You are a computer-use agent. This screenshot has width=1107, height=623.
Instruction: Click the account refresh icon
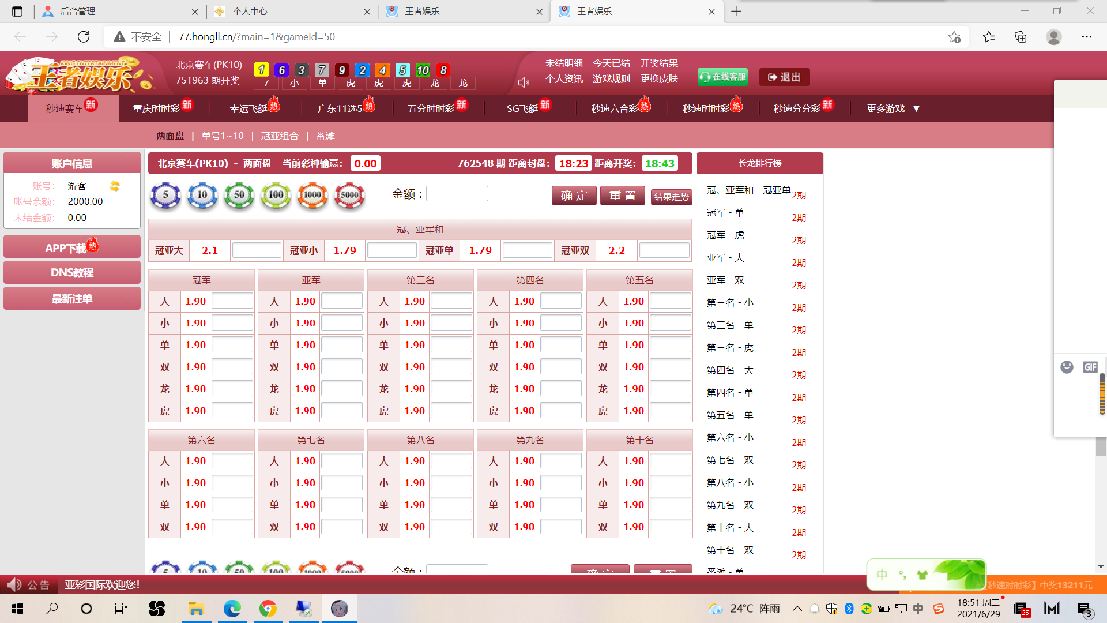click(115, 186)
